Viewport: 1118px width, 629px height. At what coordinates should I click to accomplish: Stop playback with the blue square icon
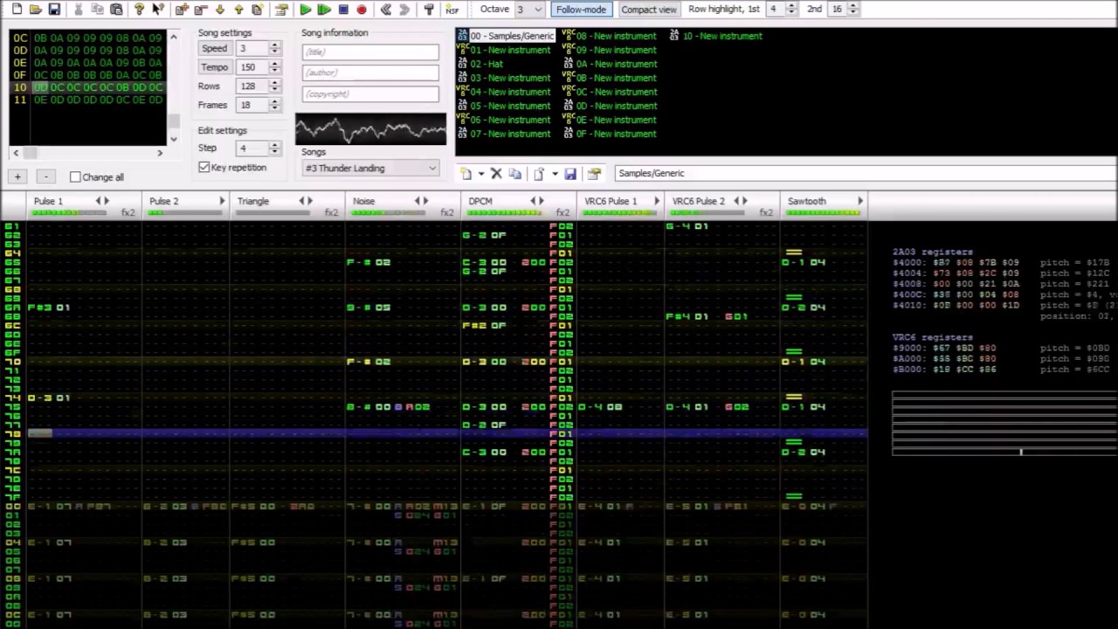point(343,10)
